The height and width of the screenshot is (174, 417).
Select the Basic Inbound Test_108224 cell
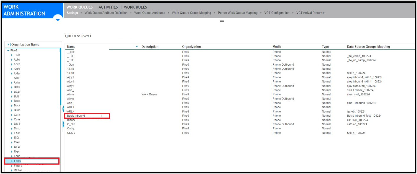click(x=364, y=116)
